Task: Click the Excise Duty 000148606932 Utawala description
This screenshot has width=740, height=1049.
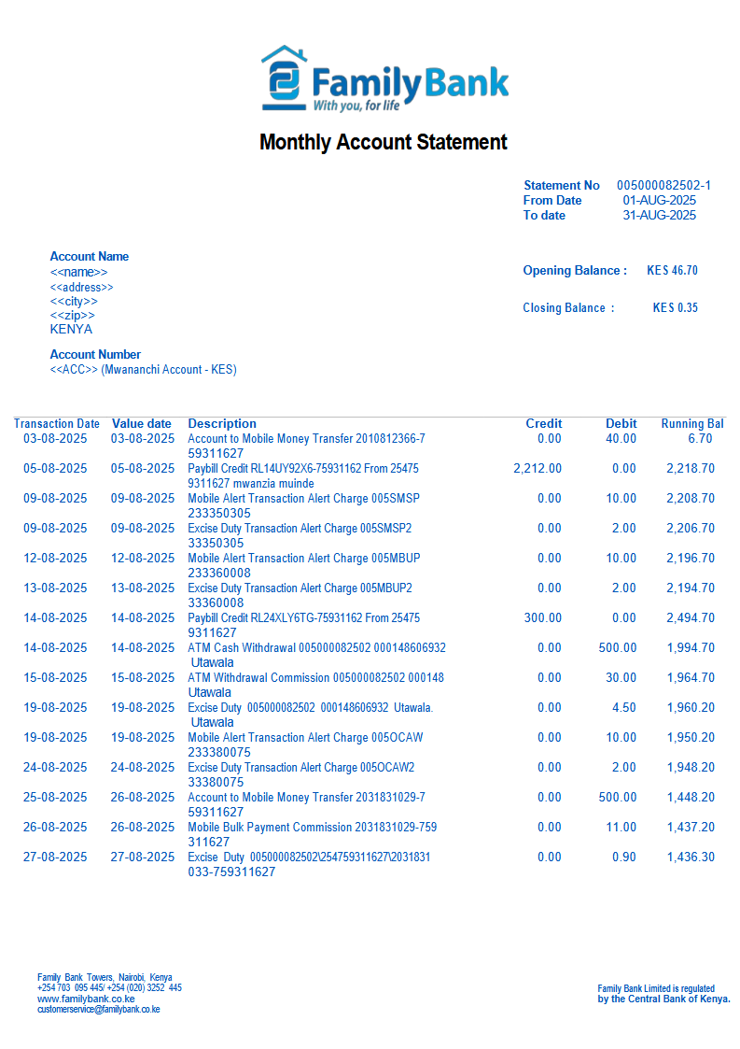Action: 310,715
